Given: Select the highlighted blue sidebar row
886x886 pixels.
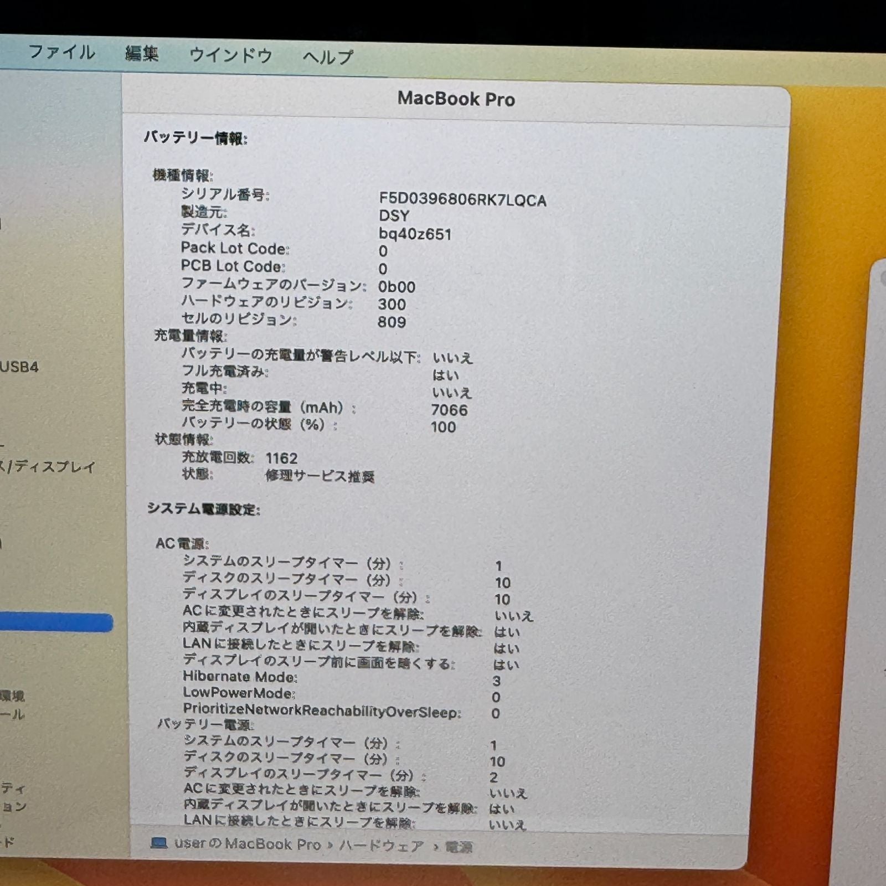Looking at the screenshot, I should (x=56, y=622).
